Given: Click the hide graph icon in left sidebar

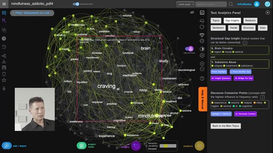Looking at the screenshot, I should (4, 13).
